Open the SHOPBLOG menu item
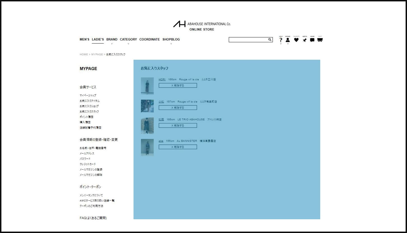407x233 pixels. 171,40
